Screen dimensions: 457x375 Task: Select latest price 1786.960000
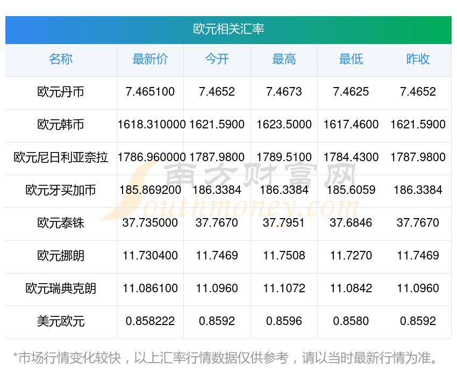click(152, 157)
